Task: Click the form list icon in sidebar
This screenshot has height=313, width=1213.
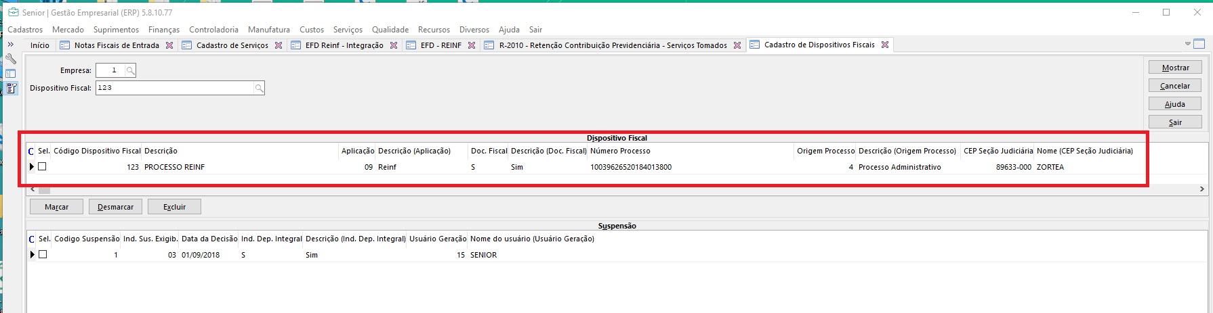Action: pos(11,89)
